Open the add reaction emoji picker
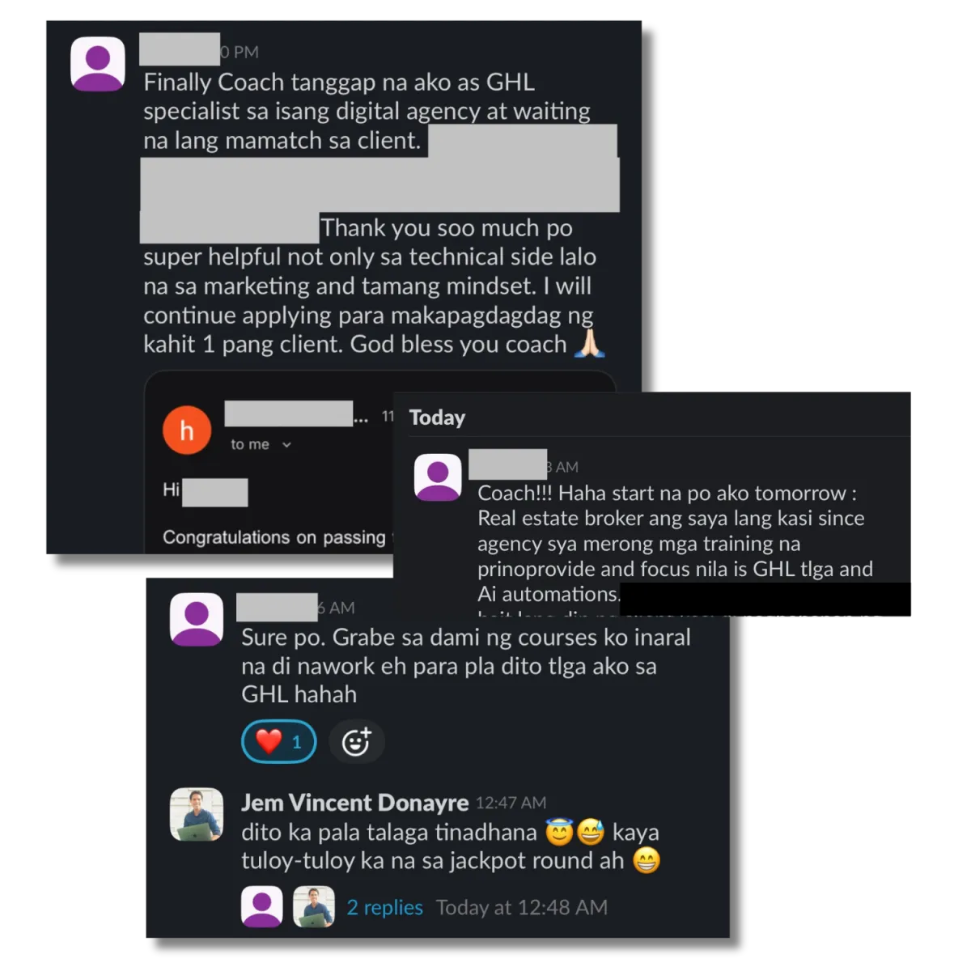The image size is (971, 971). pyautogui.click(x=356, y=741)
